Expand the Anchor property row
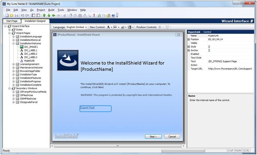 coord(189,50)
